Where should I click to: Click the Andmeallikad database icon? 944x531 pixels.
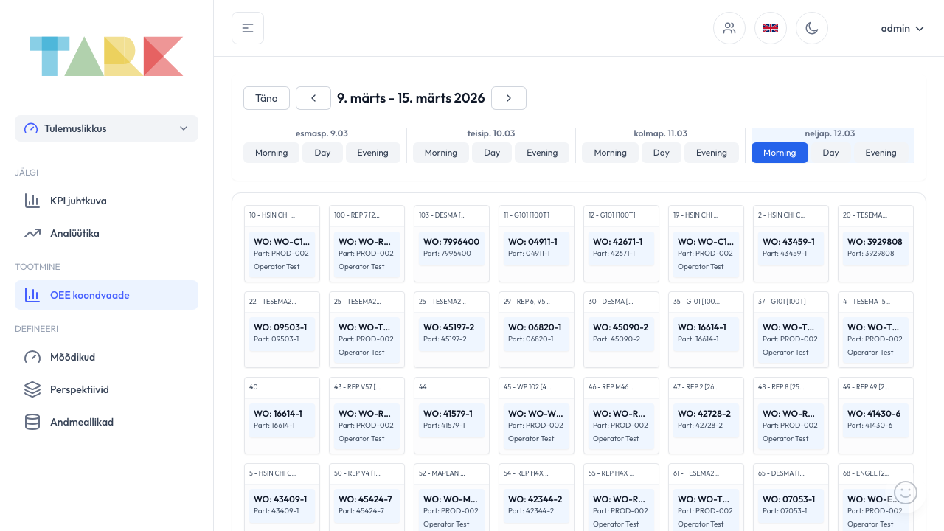click(32, 422)
